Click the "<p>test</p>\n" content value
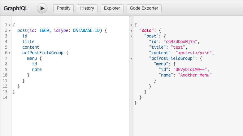The width and height of the screenshot is (243, 136). click(194, 53)
